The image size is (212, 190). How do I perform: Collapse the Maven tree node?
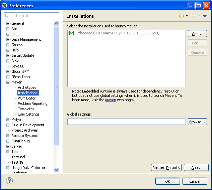tap(8, 82)
